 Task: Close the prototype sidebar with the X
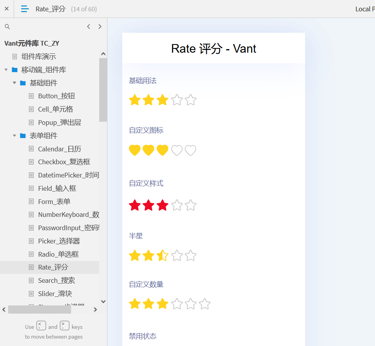(x=7, y=9)
